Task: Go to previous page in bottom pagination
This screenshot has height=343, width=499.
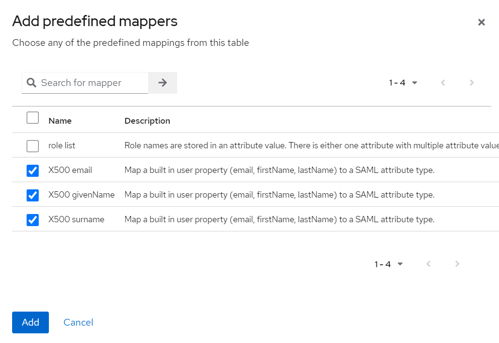Action: pos(428,264)
